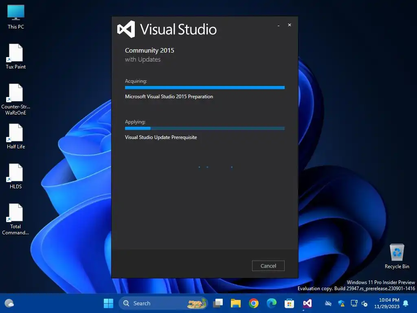Close the Visual Studio installer window
The height and width of the screenshot is (313, 417).
click(x=290, y=25)
